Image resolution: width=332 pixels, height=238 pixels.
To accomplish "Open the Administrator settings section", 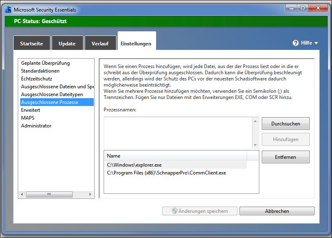I will click(36, 126).
